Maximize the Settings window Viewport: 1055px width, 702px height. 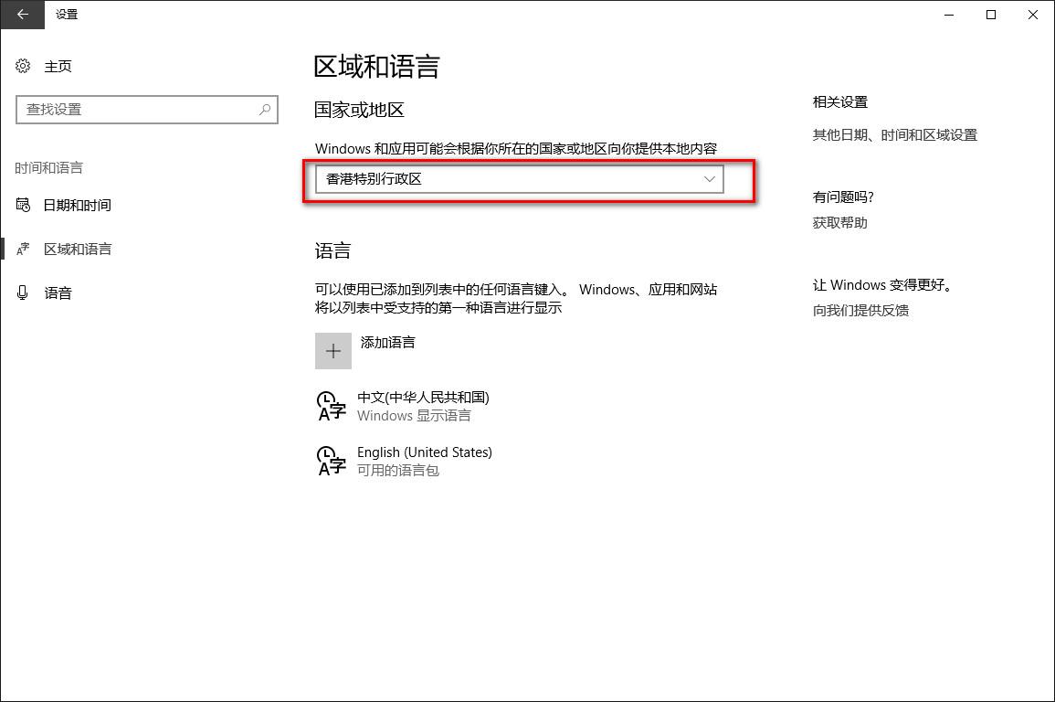point(990,14)
